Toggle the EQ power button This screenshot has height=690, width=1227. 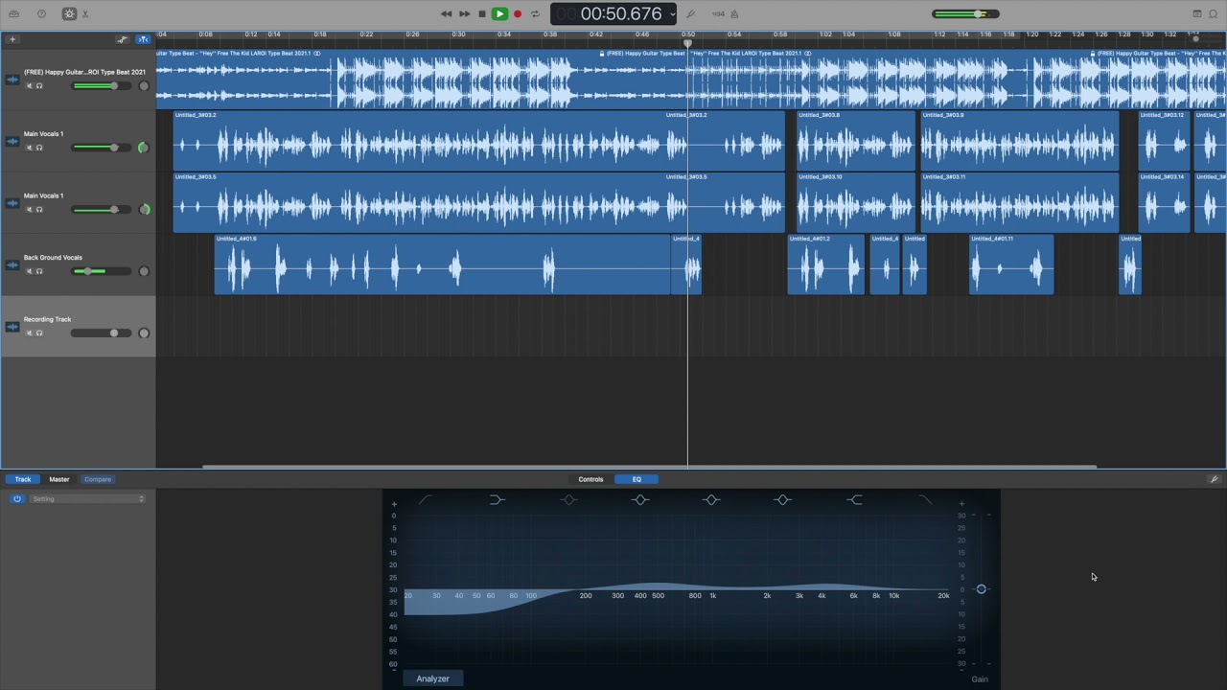click(17, 499)
